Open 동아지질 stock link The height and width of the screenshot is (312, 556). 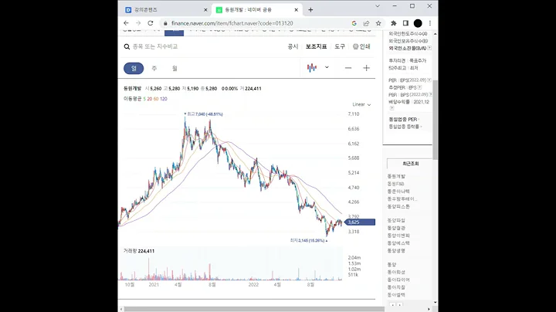coord(396,287)
